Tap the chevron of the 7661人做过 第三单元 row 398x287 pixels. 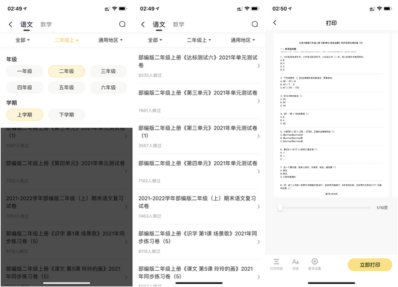259,101
